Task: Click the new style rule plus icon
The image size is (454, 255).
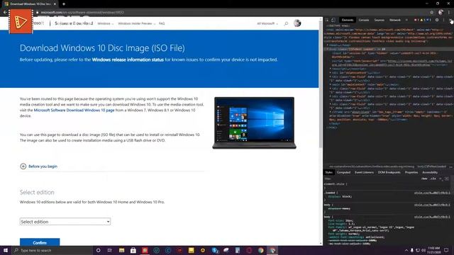Action: (x=441, y=178)
